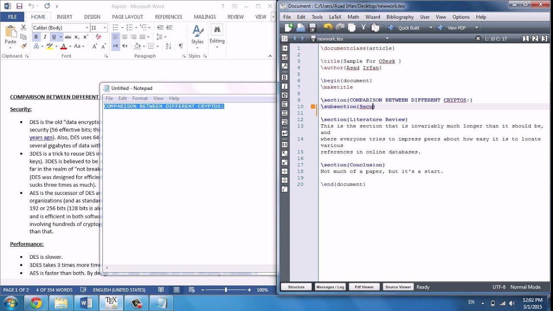The width and height of the screenshot is (553, 311).
Task: Follow the 'years ago' hyperlink in Word
Action: tap(41, 137)
